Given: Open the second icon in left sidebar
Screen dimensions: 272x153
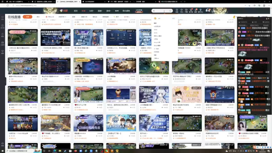Looking at the screenshot, I should pyautogui.click(x=2, y=27).
